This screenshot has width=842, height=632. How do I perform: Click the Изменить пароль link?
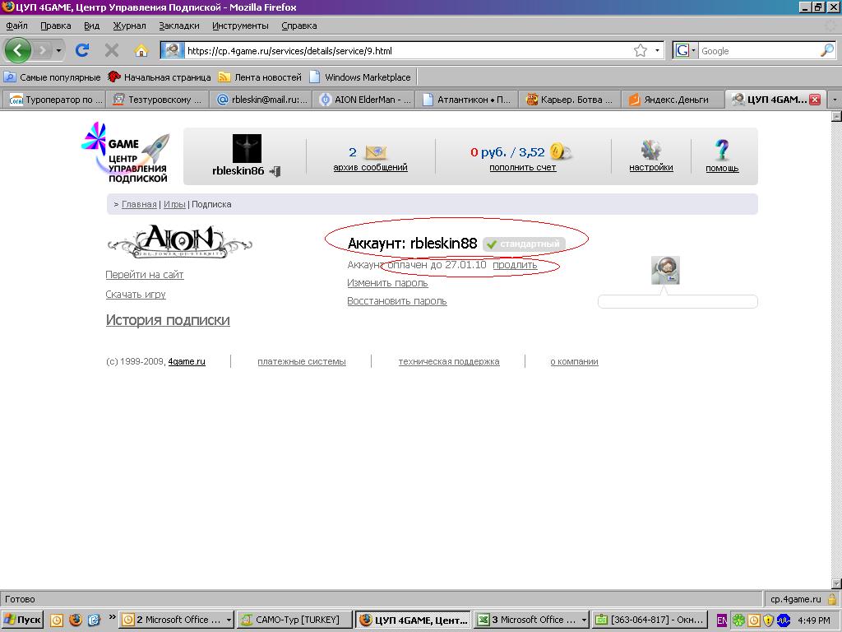click(387, 283)
